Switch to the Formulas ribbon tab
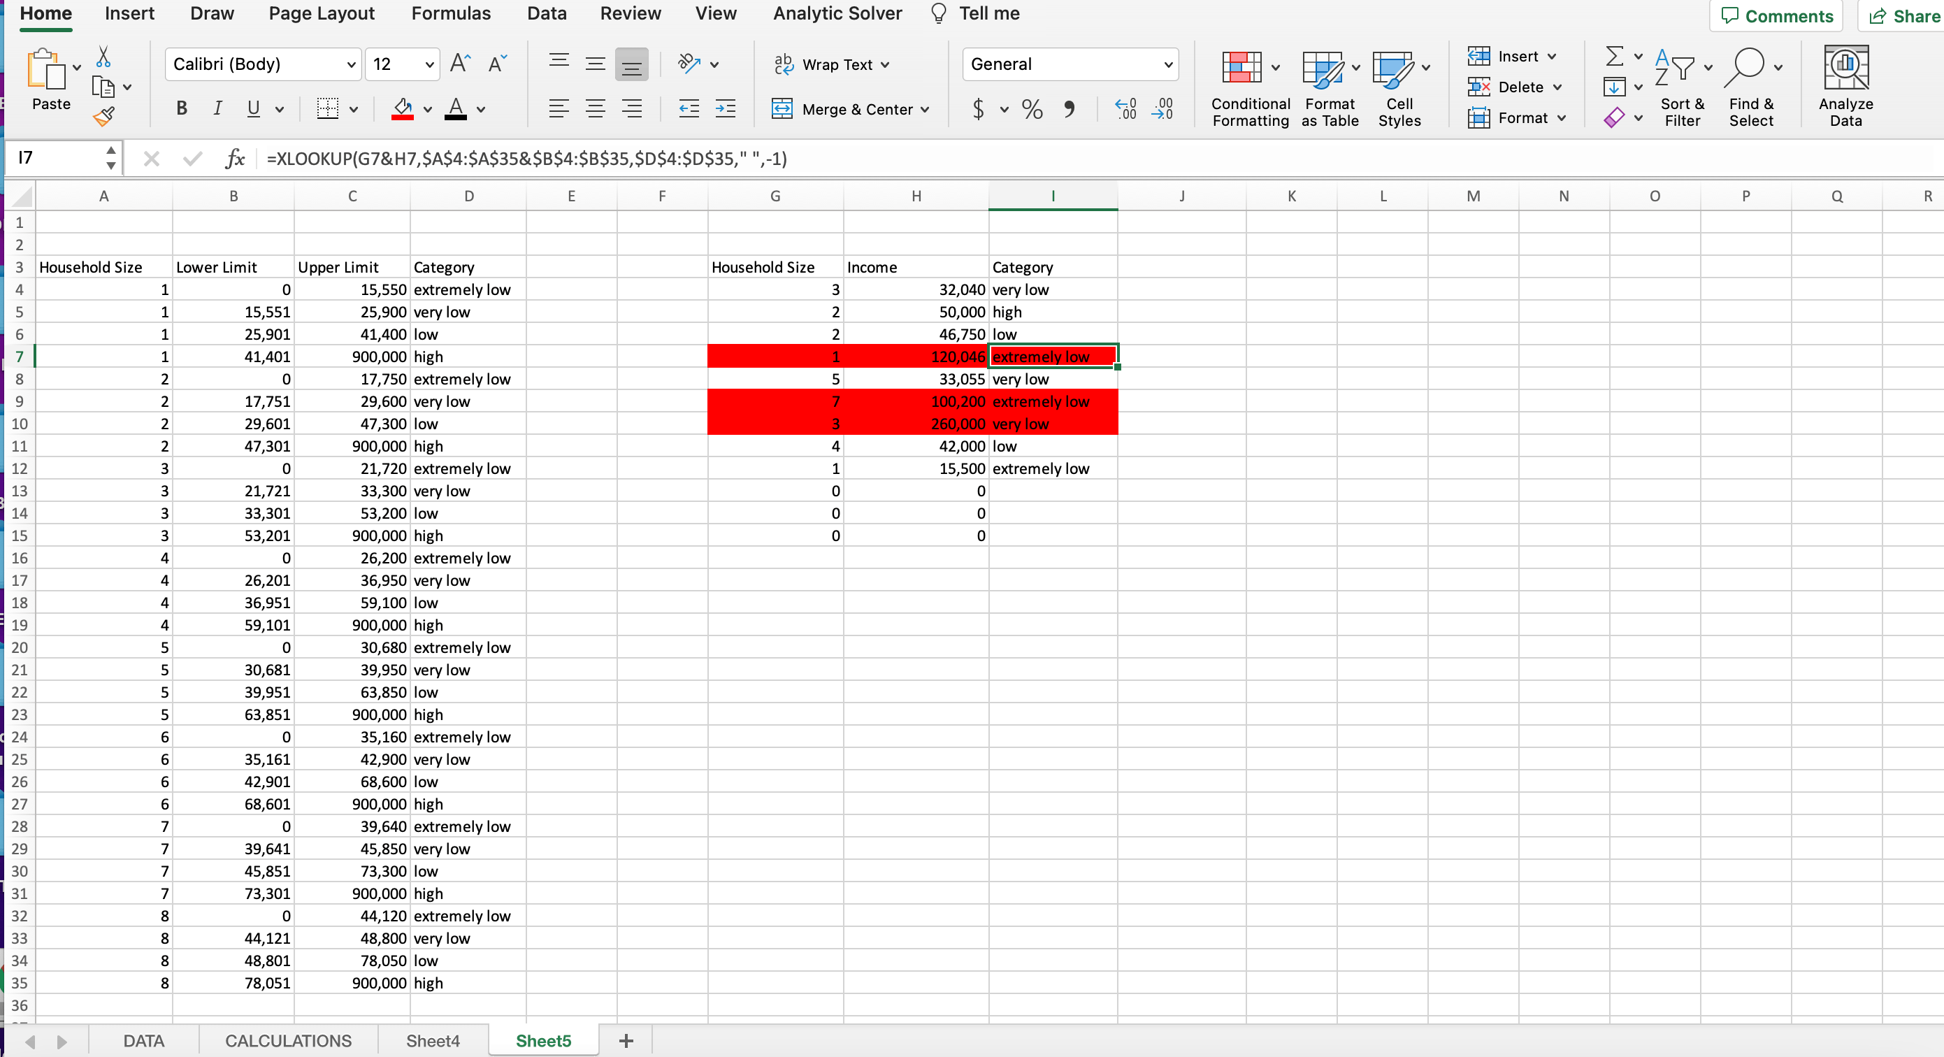The height and width of the screenshot is (1057, 1944). coord(451,13)
